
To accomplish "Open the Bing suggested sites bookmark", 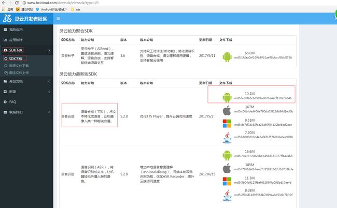I will click(x=24, y=9).
